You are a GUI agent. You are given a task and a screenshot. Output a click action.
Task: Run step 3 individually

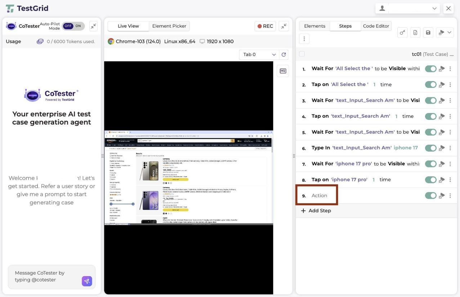tap(442, 100)
